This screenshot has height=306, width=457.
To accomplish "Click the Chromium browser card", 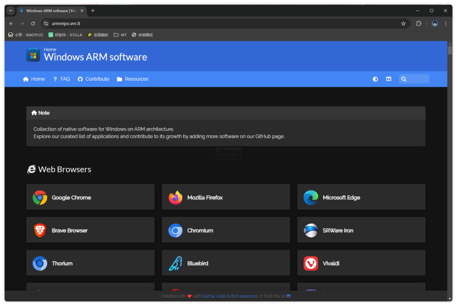I will [x=226, y=230].
